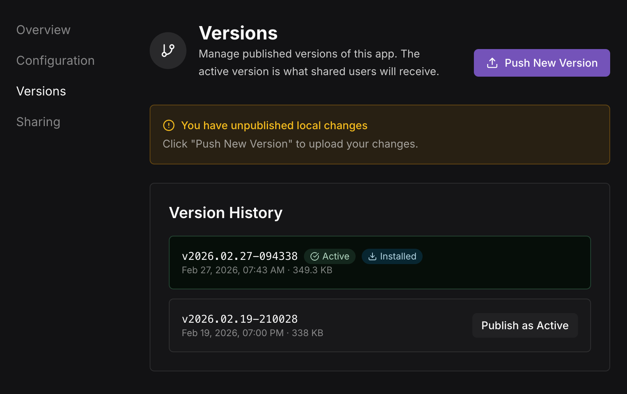Viewport: 627px width, 394px height.
Task: Click the warning circle icon in the banner
Action: click(x=169, y=125)
